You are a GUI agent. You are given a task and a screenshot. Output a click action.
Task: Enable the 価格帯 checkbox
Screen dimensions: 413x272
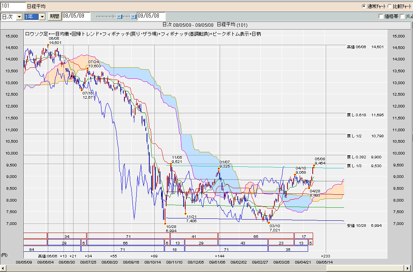[x=381, y=16]
